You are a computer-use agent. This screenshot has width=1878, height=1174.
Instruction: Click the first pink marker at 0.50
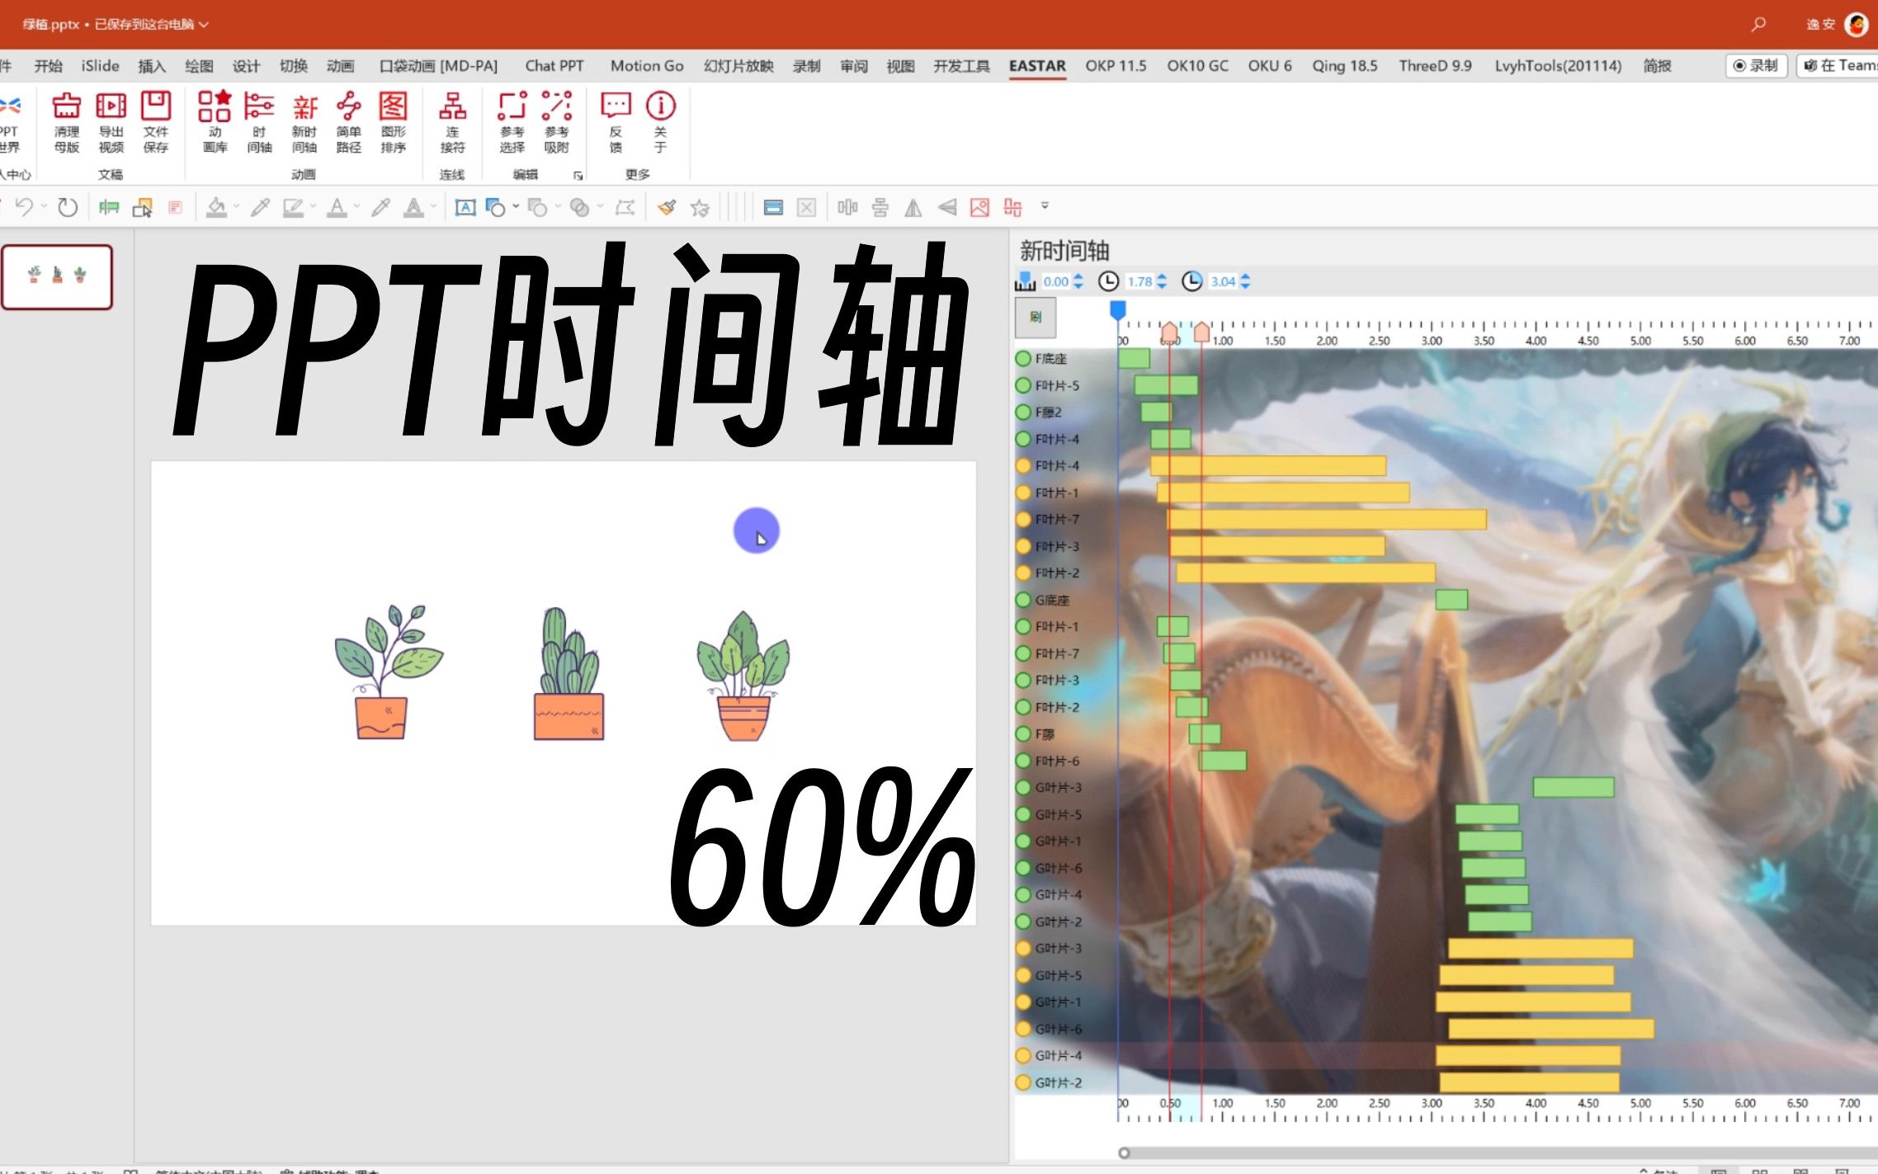1169,332
